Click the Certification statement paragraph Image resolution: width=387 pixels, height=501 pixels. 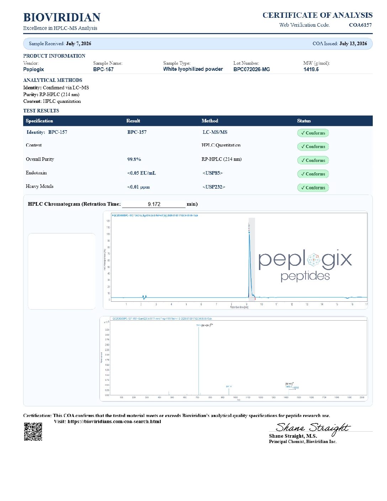pyautogui.click(x=177, y=416)
